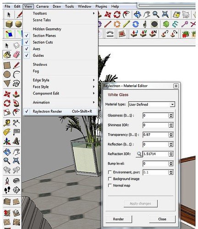Click the Zoom magnifier in top toolbar
Image resolution: width=198 pixels, height=229 pixels.
pos(156,15)
